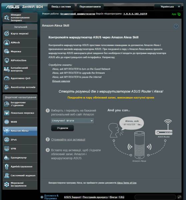This screenshot has height=200, width=186.
Task: Click the Брандмауер flame icon
Action: coord(7,158)
